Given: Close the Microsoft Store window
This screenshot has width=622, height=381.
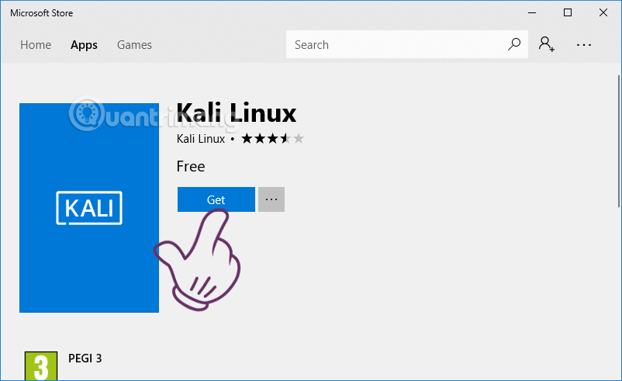Looking at the screenshot, I should coord(603,12).
